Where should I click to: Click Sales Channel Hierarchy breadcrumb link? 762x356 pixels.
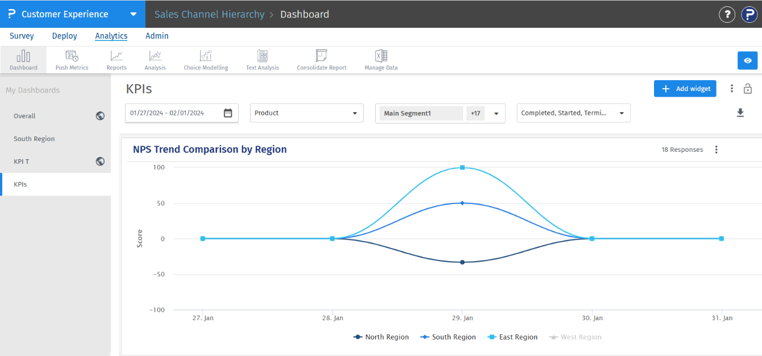click(210, 14)
